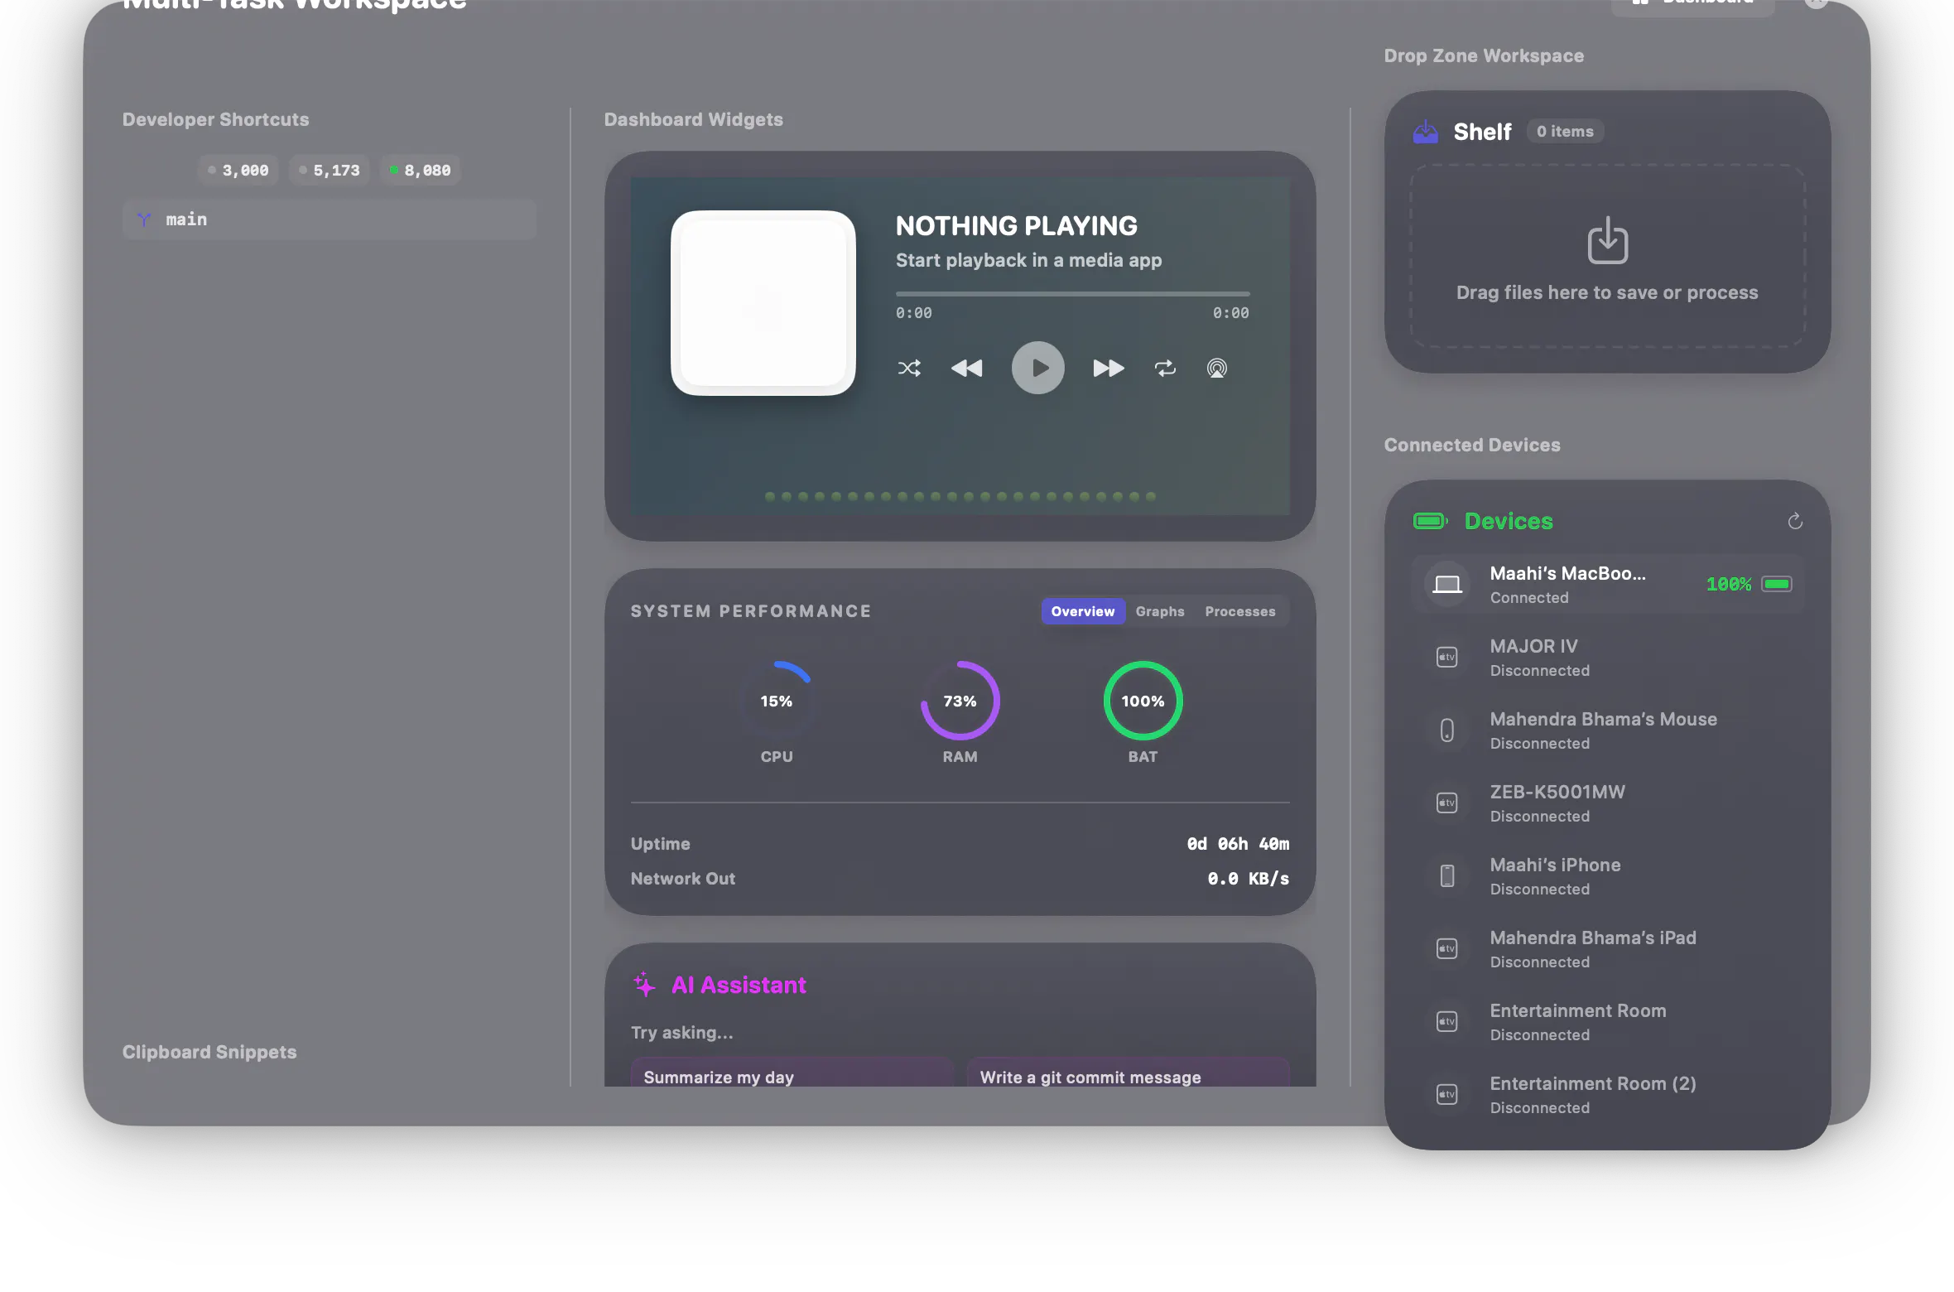Select the MacBook laptop icon
Screen dimensions: 1954x1292
(x=1446, y=585)
